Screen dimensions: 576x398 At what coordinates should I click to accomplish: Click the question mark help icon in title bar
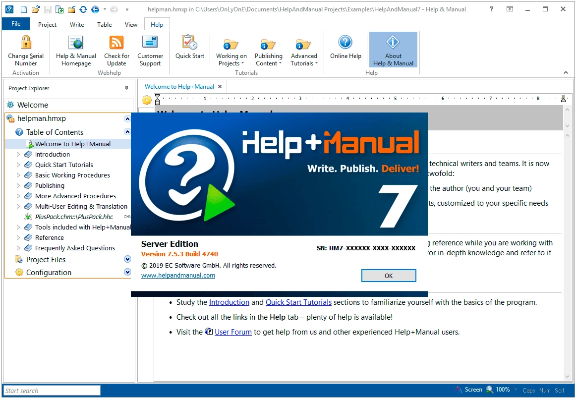click(492, 9)
